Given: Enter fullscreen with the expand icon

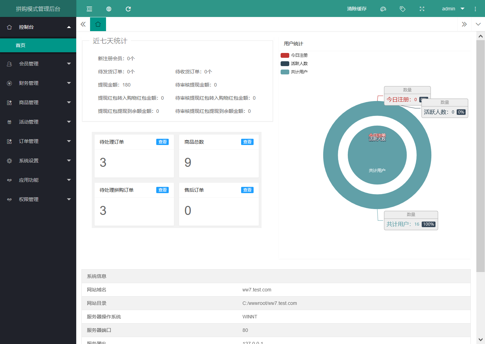Looking at the screenshot, I should (x=422, y=9).
